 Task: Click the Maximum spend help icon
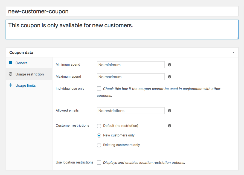(x=170, y=77)
